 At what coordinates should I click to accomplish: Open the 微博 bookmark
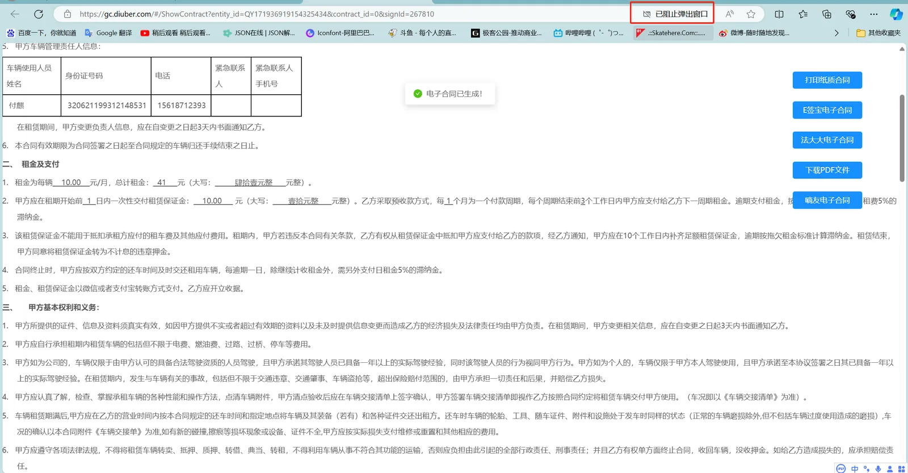point(754,33)
